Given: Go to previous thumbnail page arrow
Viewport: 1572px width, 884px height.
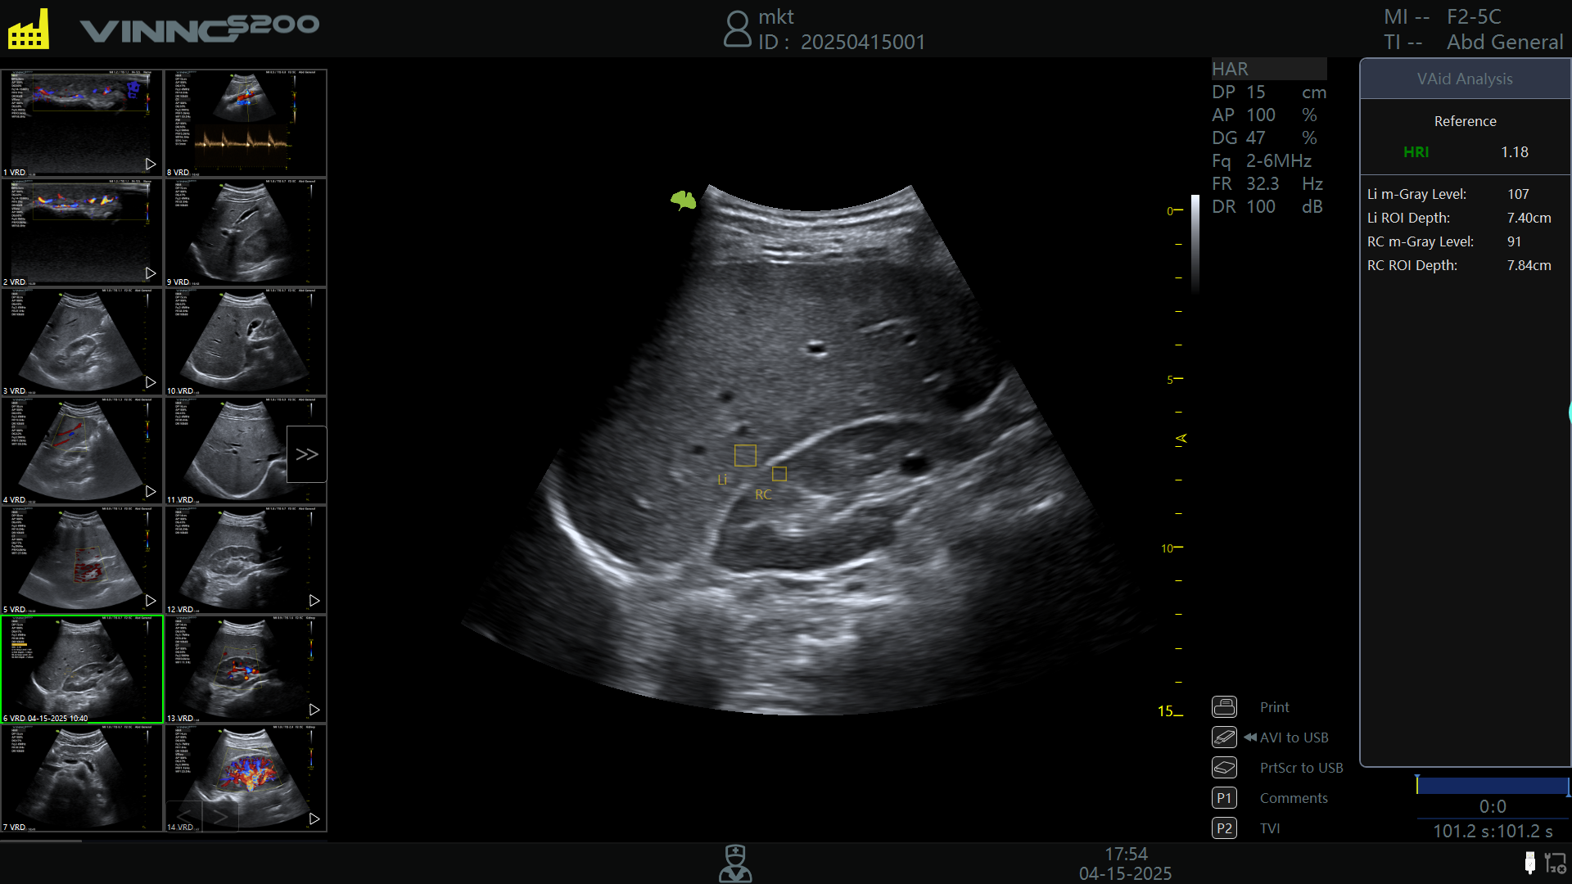Looking at the screenshot, I should (184, 815).
